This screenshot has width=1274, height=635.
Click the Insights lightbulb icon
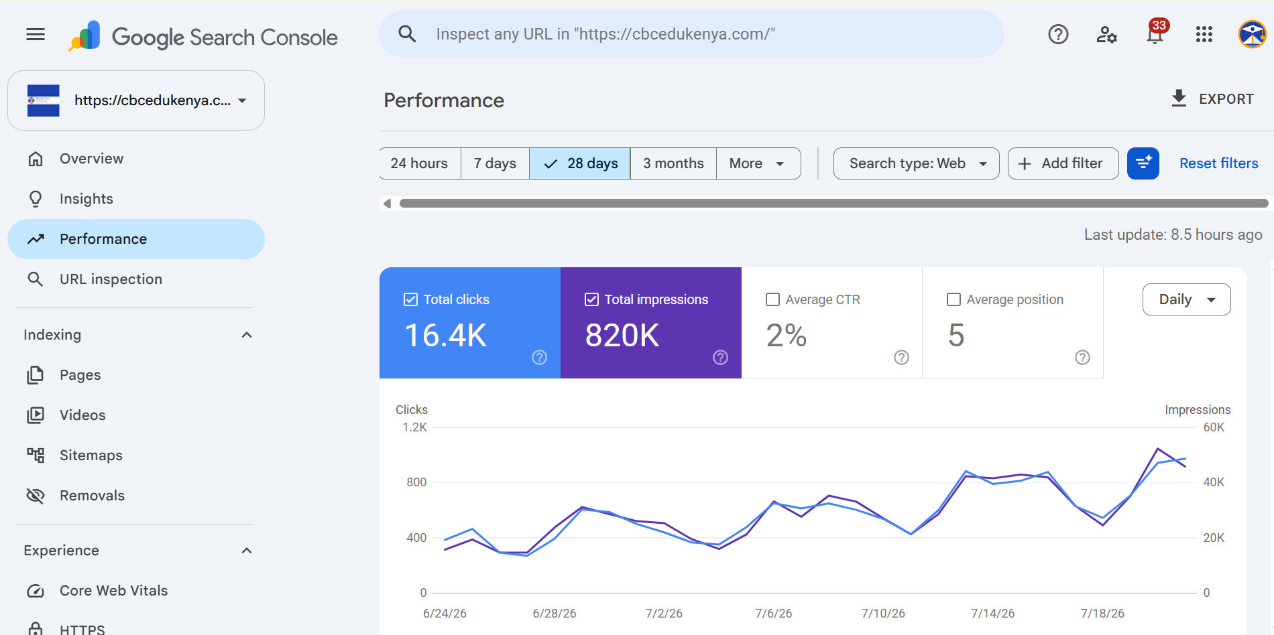coord(36,199)
